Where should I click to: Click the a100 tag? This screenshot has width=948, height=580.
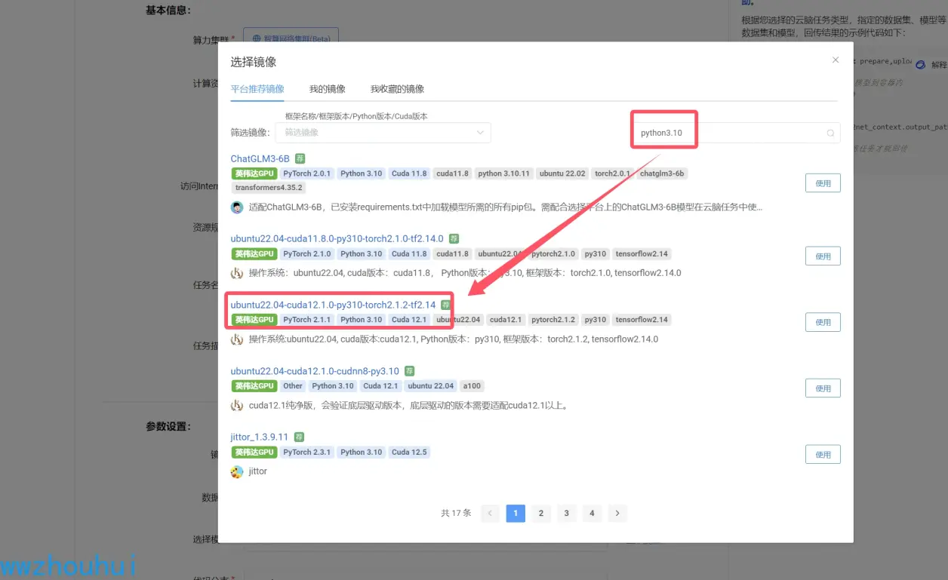pos(472,386)
